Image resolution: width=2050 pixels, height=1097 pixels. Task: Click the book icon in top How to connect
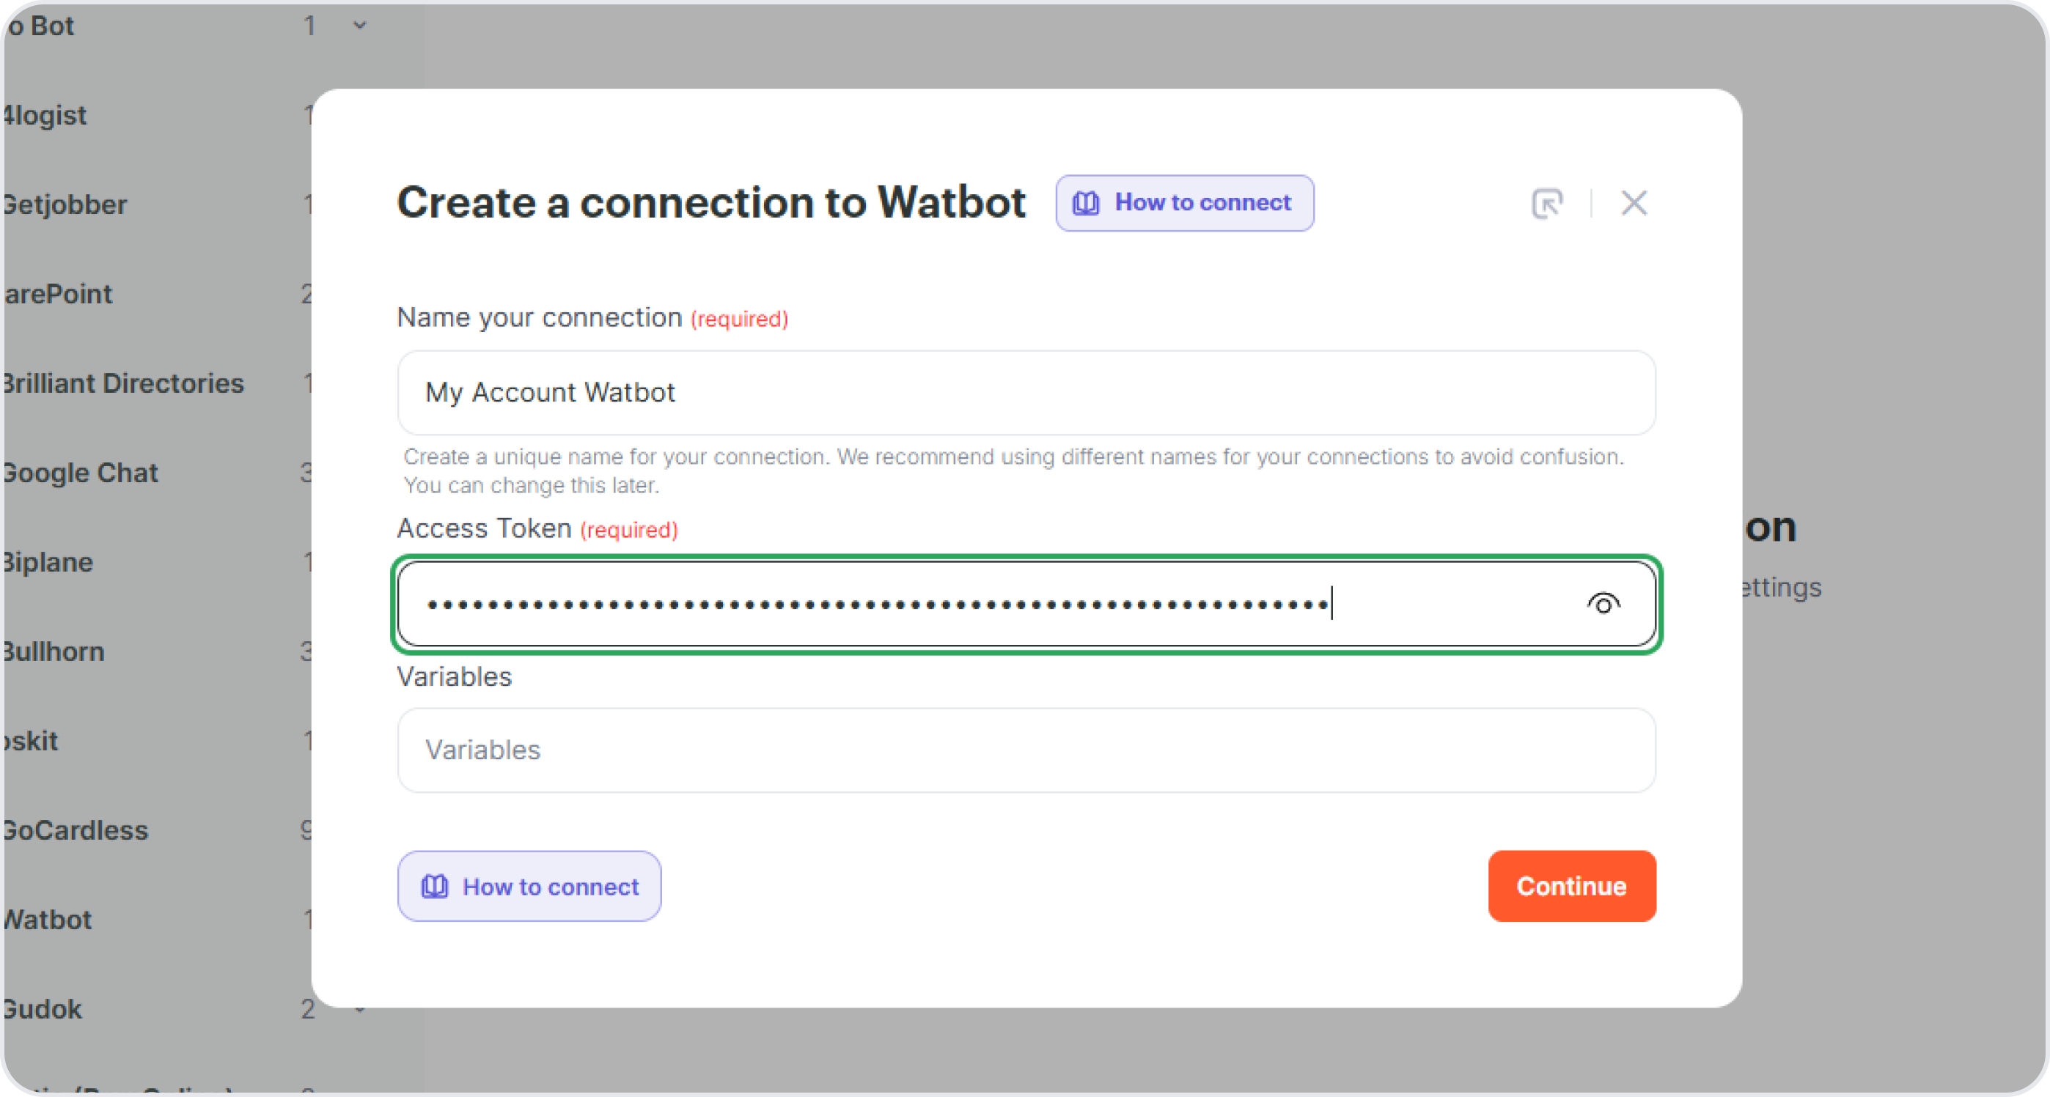point(1085,203)
